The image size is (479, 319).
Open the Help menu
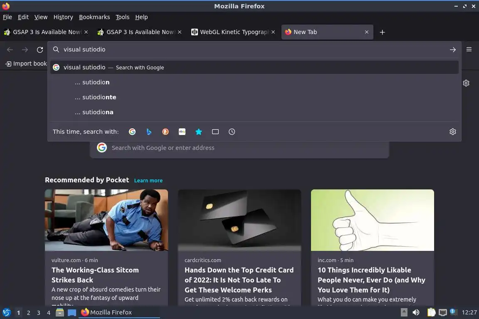pyautogui.click(x=141, y=17)
